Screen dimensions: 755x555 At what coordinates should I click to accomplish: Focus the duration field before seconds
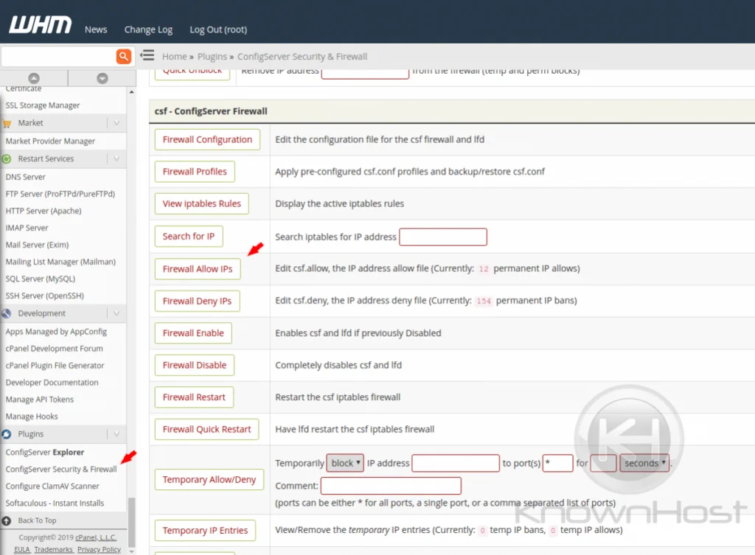[603, 463]
